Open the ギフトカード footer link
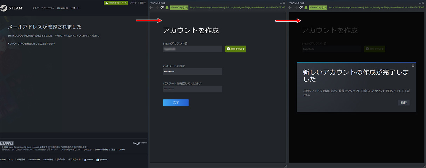Viewport: 426px width, 168px height. click(x=74, y=159)
